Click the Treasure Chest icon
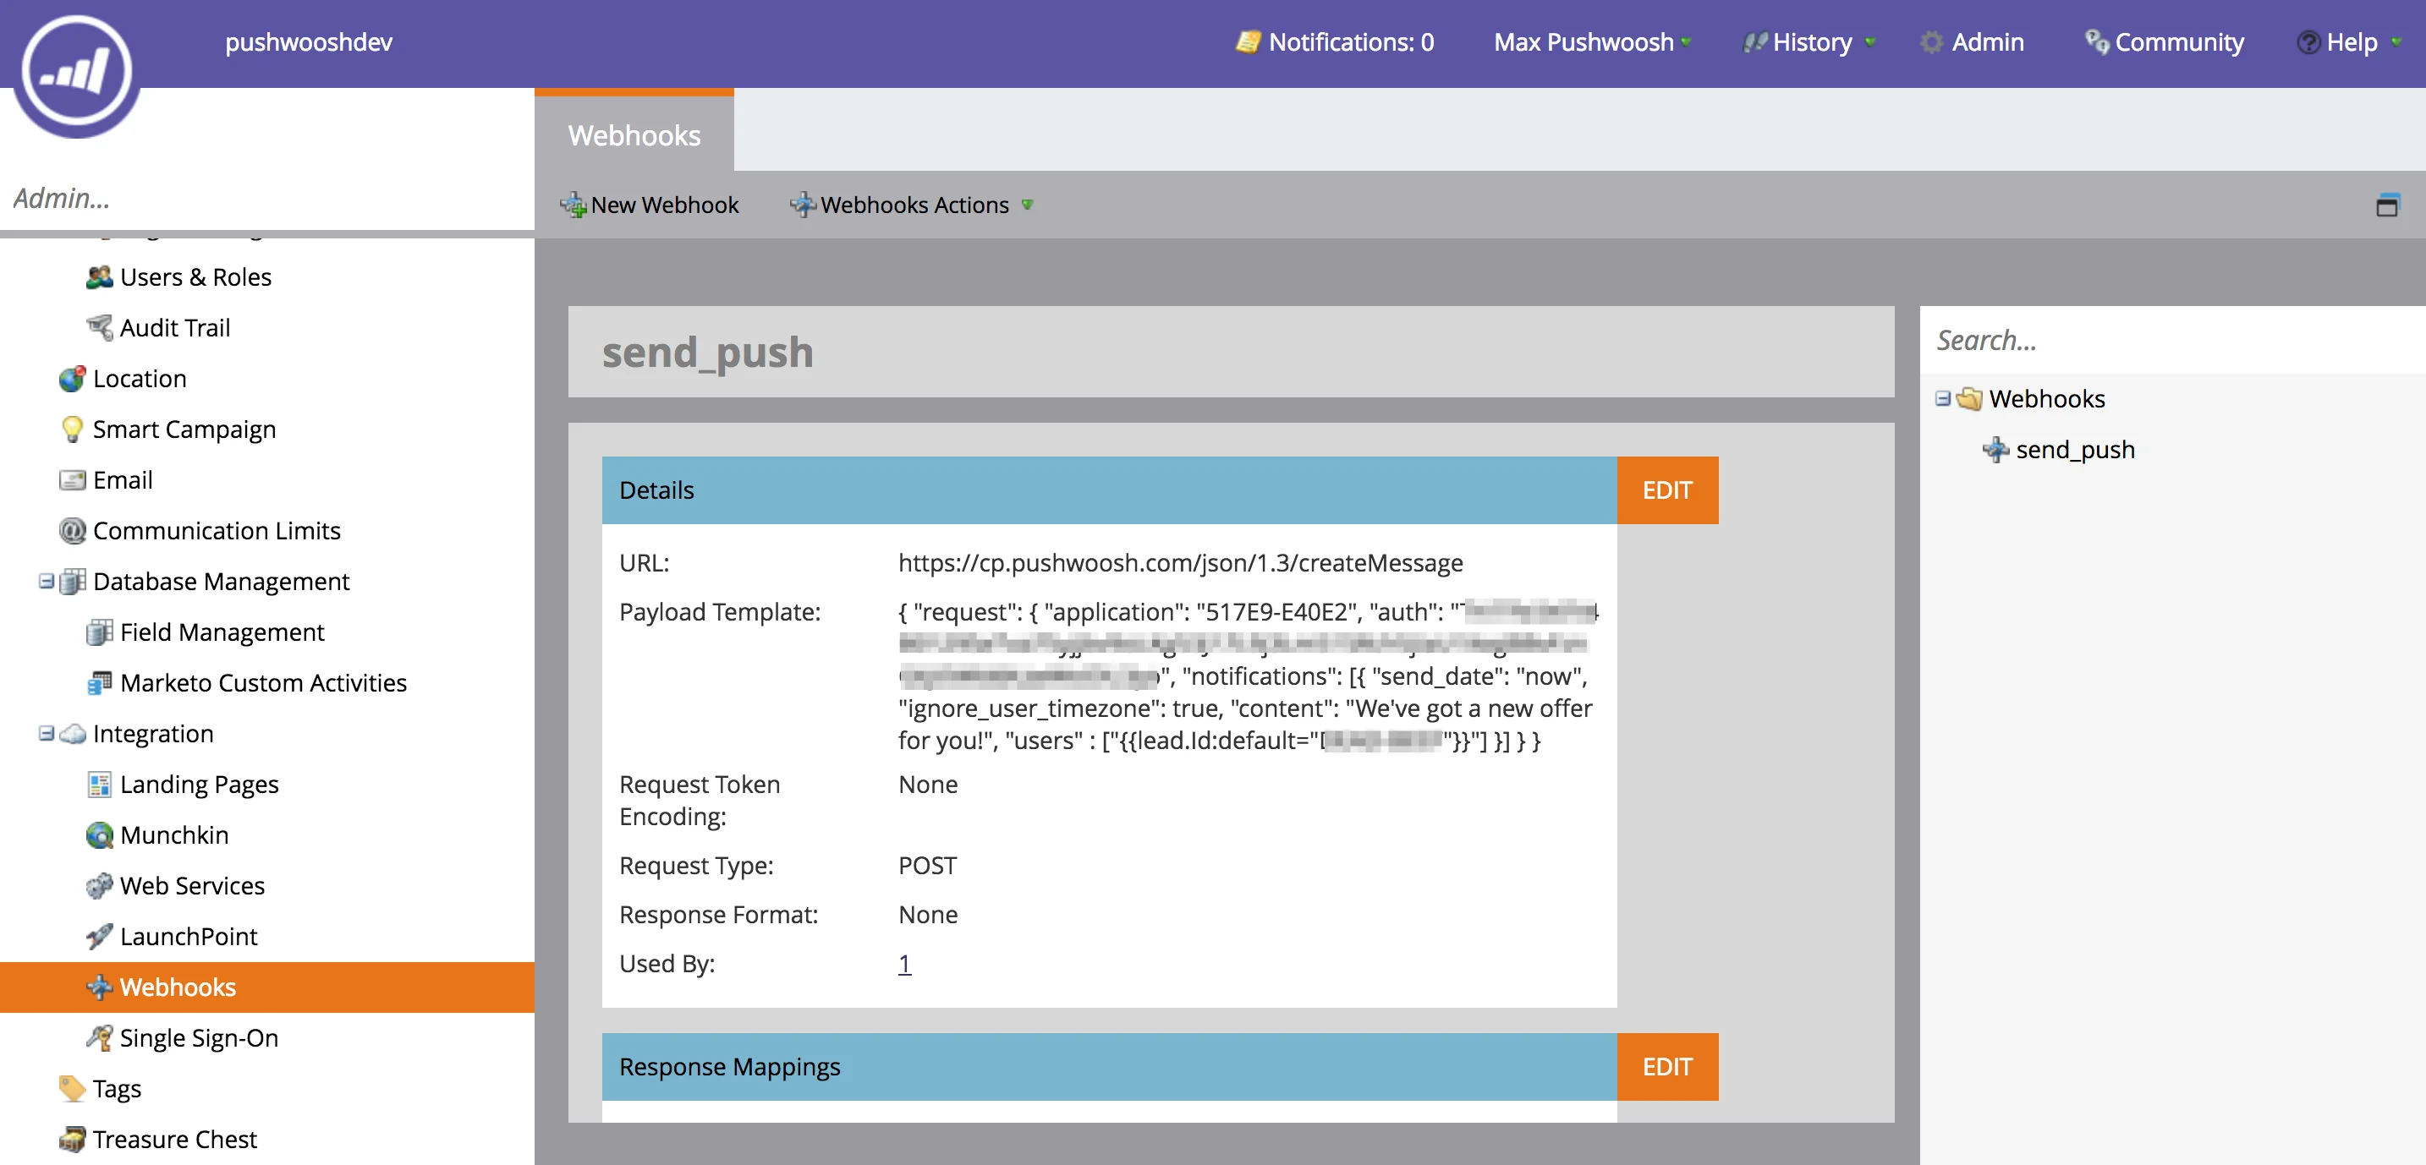Viewport: 2426px width, 1165px height. [x=73, y=1139]
